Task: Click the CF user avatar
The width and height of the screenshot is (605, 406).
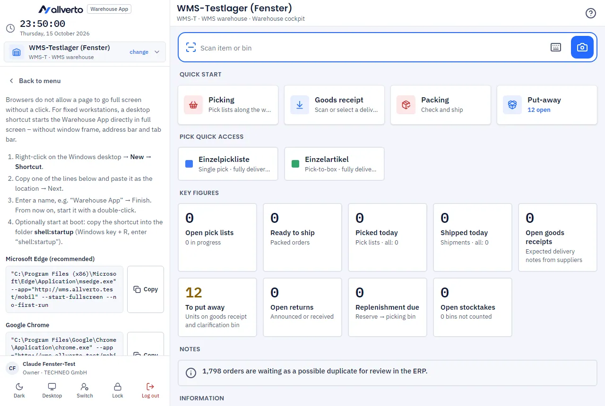Action: 13,368
